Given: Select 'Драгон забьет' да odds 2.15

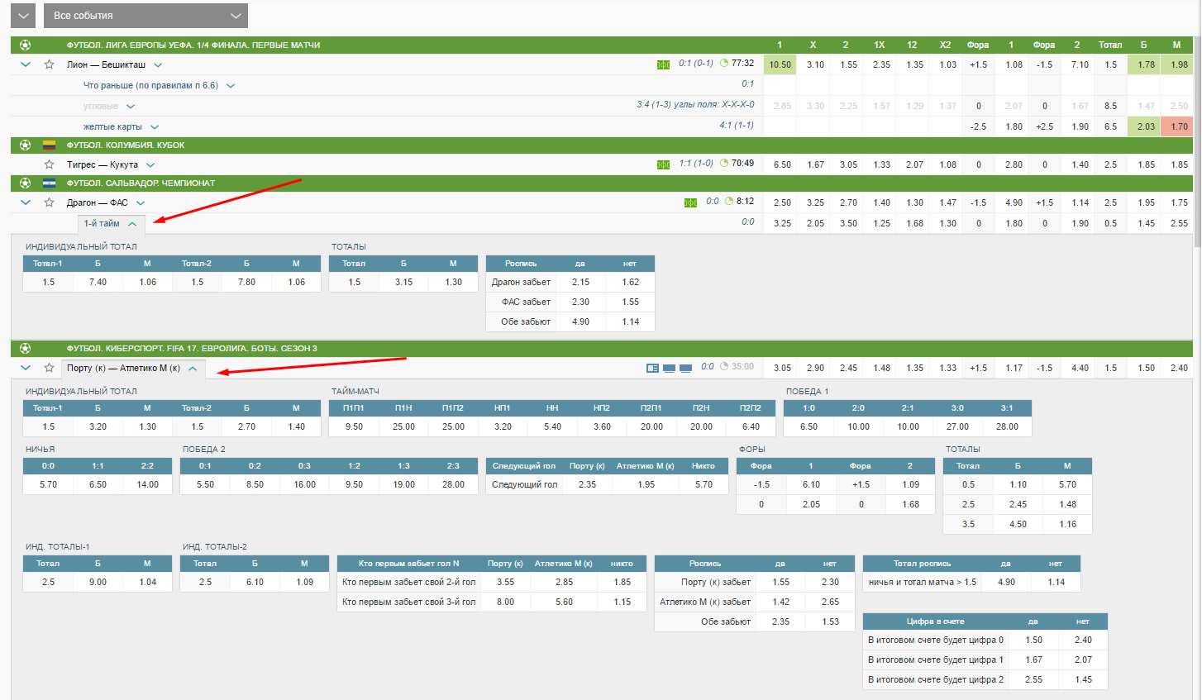Looking at the screenshot, I should click(x=580, y=282).
